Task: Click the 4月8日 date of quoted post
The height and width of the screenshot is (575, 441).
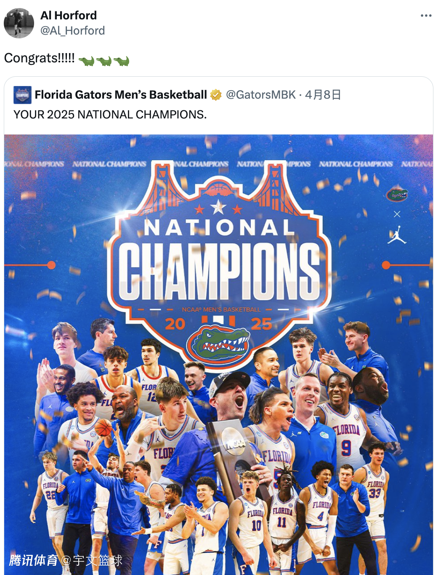Action: coord(323,95)
